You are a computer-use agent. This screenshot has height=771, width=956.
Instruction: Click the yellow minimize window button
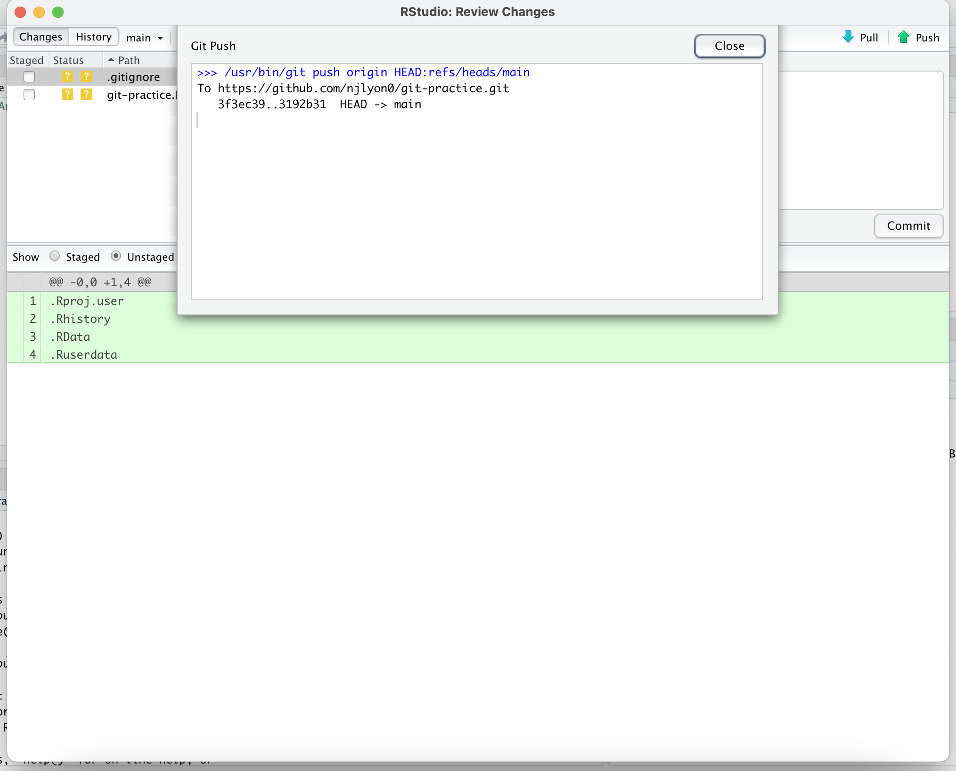tap(39, 12)
